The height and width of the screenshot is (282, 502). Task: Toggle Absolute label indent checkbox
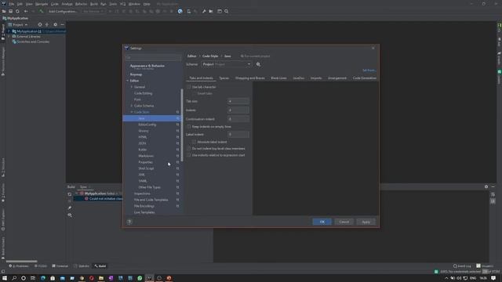pyautogui.click(x=194, y=142)
